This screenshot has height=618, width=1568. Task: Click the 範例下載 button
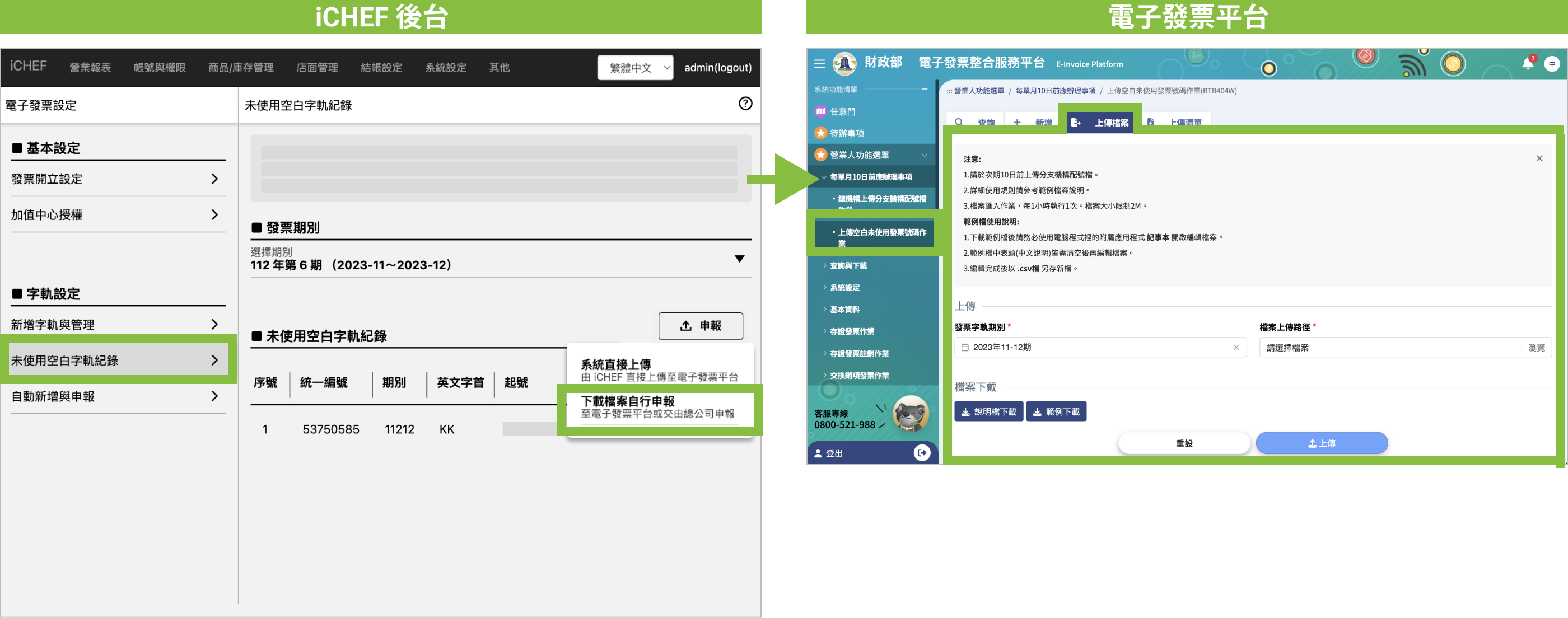point(1056,412)
